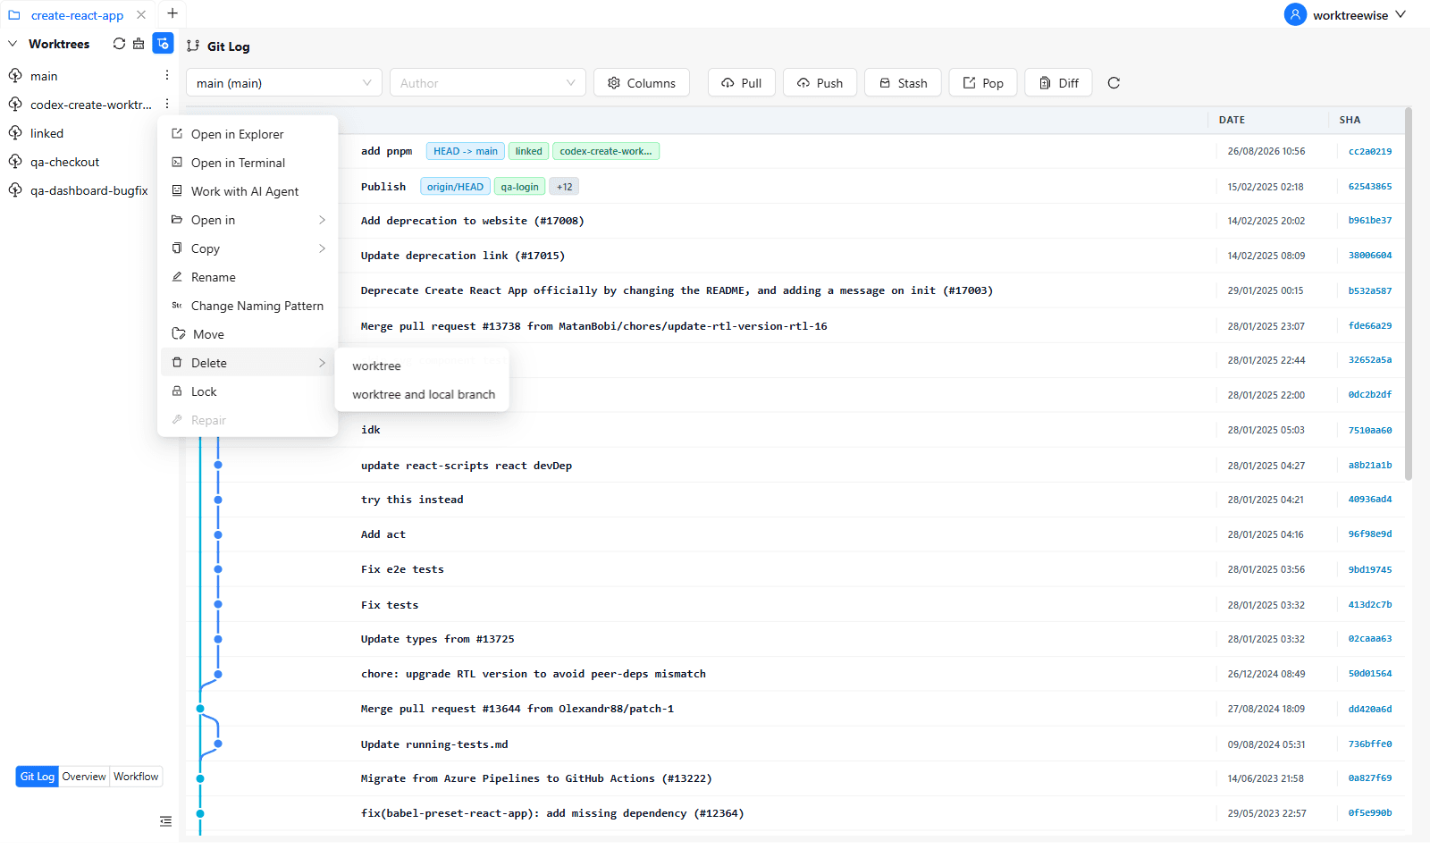
Task: Choose Work with AI Agent
Action: click(x=248, y=191)
